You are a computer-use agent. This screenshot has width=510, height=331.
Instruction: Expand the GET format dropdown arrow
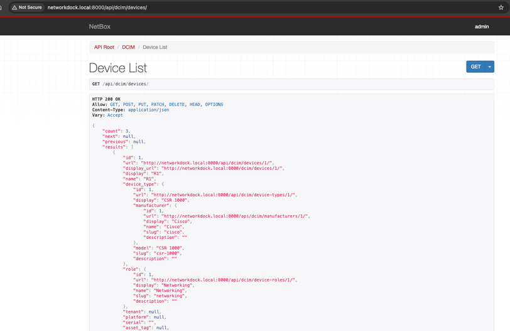point(489,66)
